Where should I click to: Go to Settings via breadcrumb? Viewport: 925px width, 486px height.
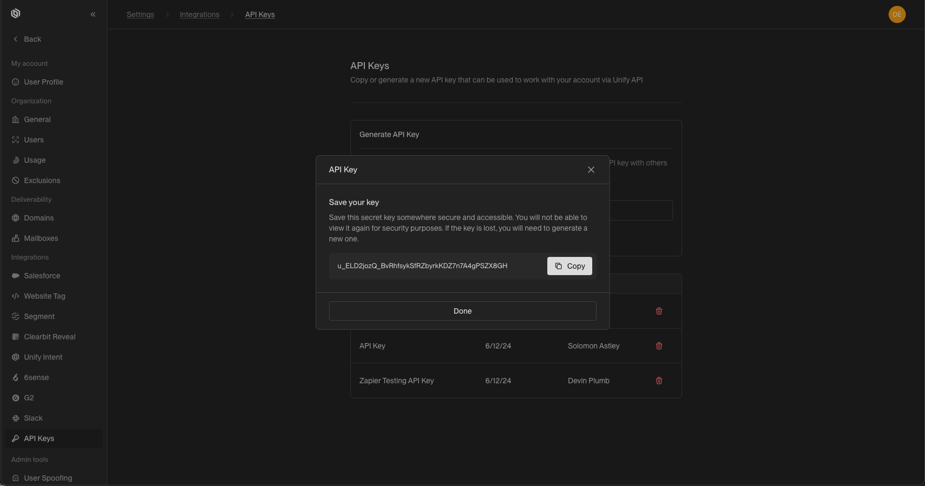coord(140,14)
